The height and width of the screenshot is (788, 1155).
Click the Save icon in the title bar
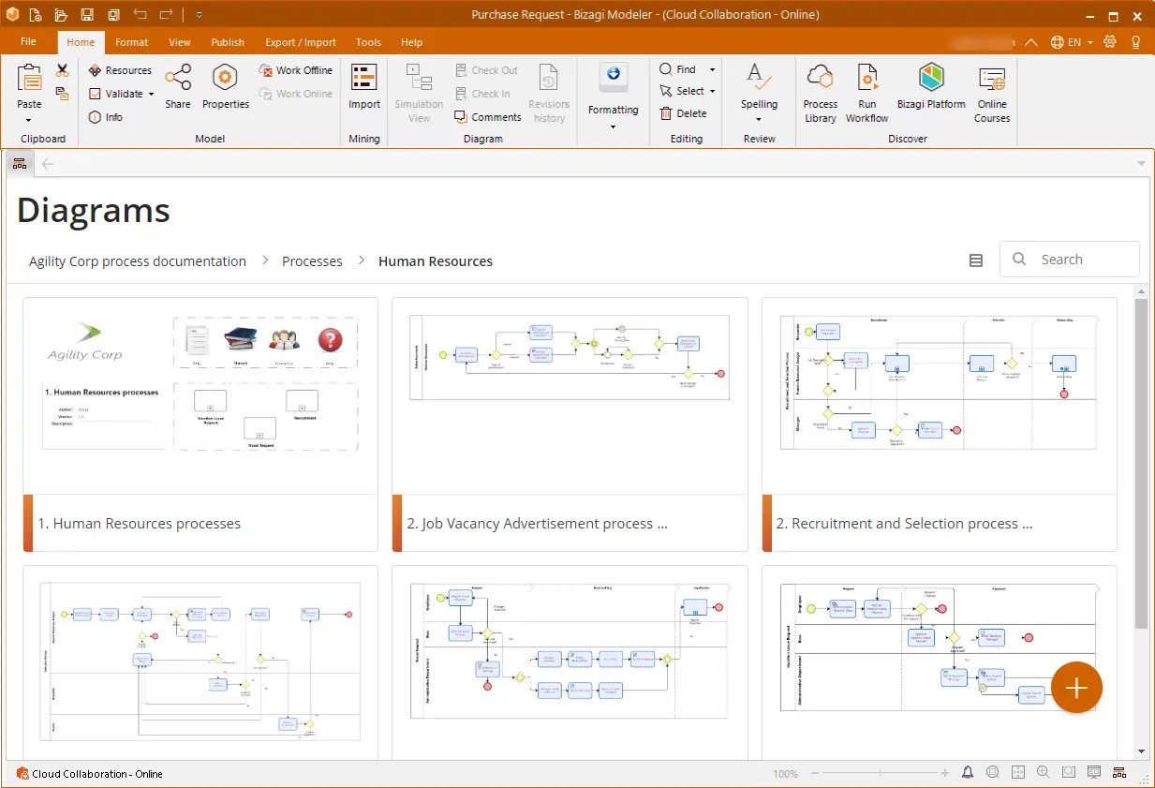pyautogui.click(x=87, y=15)
